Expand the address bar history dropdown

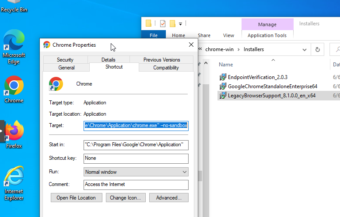305,50
